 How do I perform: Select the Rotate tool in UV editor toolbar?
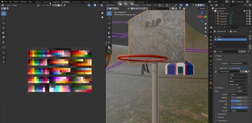3,28
